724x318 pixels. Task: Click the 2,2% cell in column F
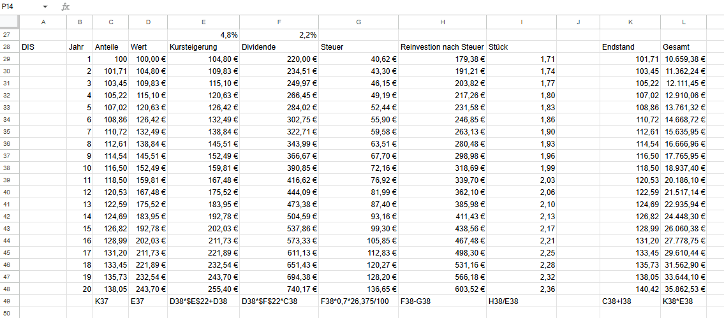[x=279, y=35]
